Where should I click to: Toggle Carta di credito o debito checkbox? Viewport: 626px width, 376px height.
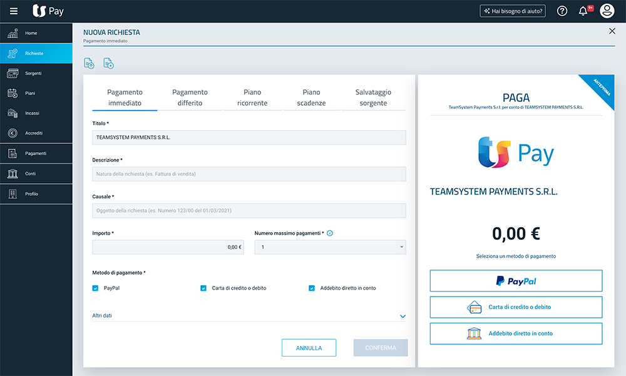[203, 288]
